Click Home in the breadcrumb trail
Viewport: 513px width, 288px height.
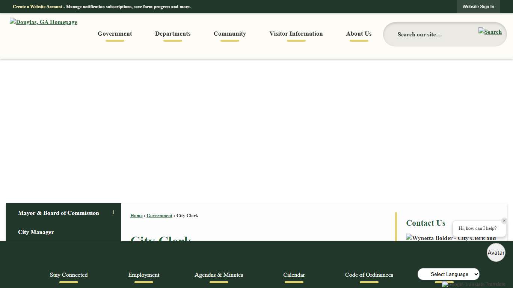[x=136, y=216]
